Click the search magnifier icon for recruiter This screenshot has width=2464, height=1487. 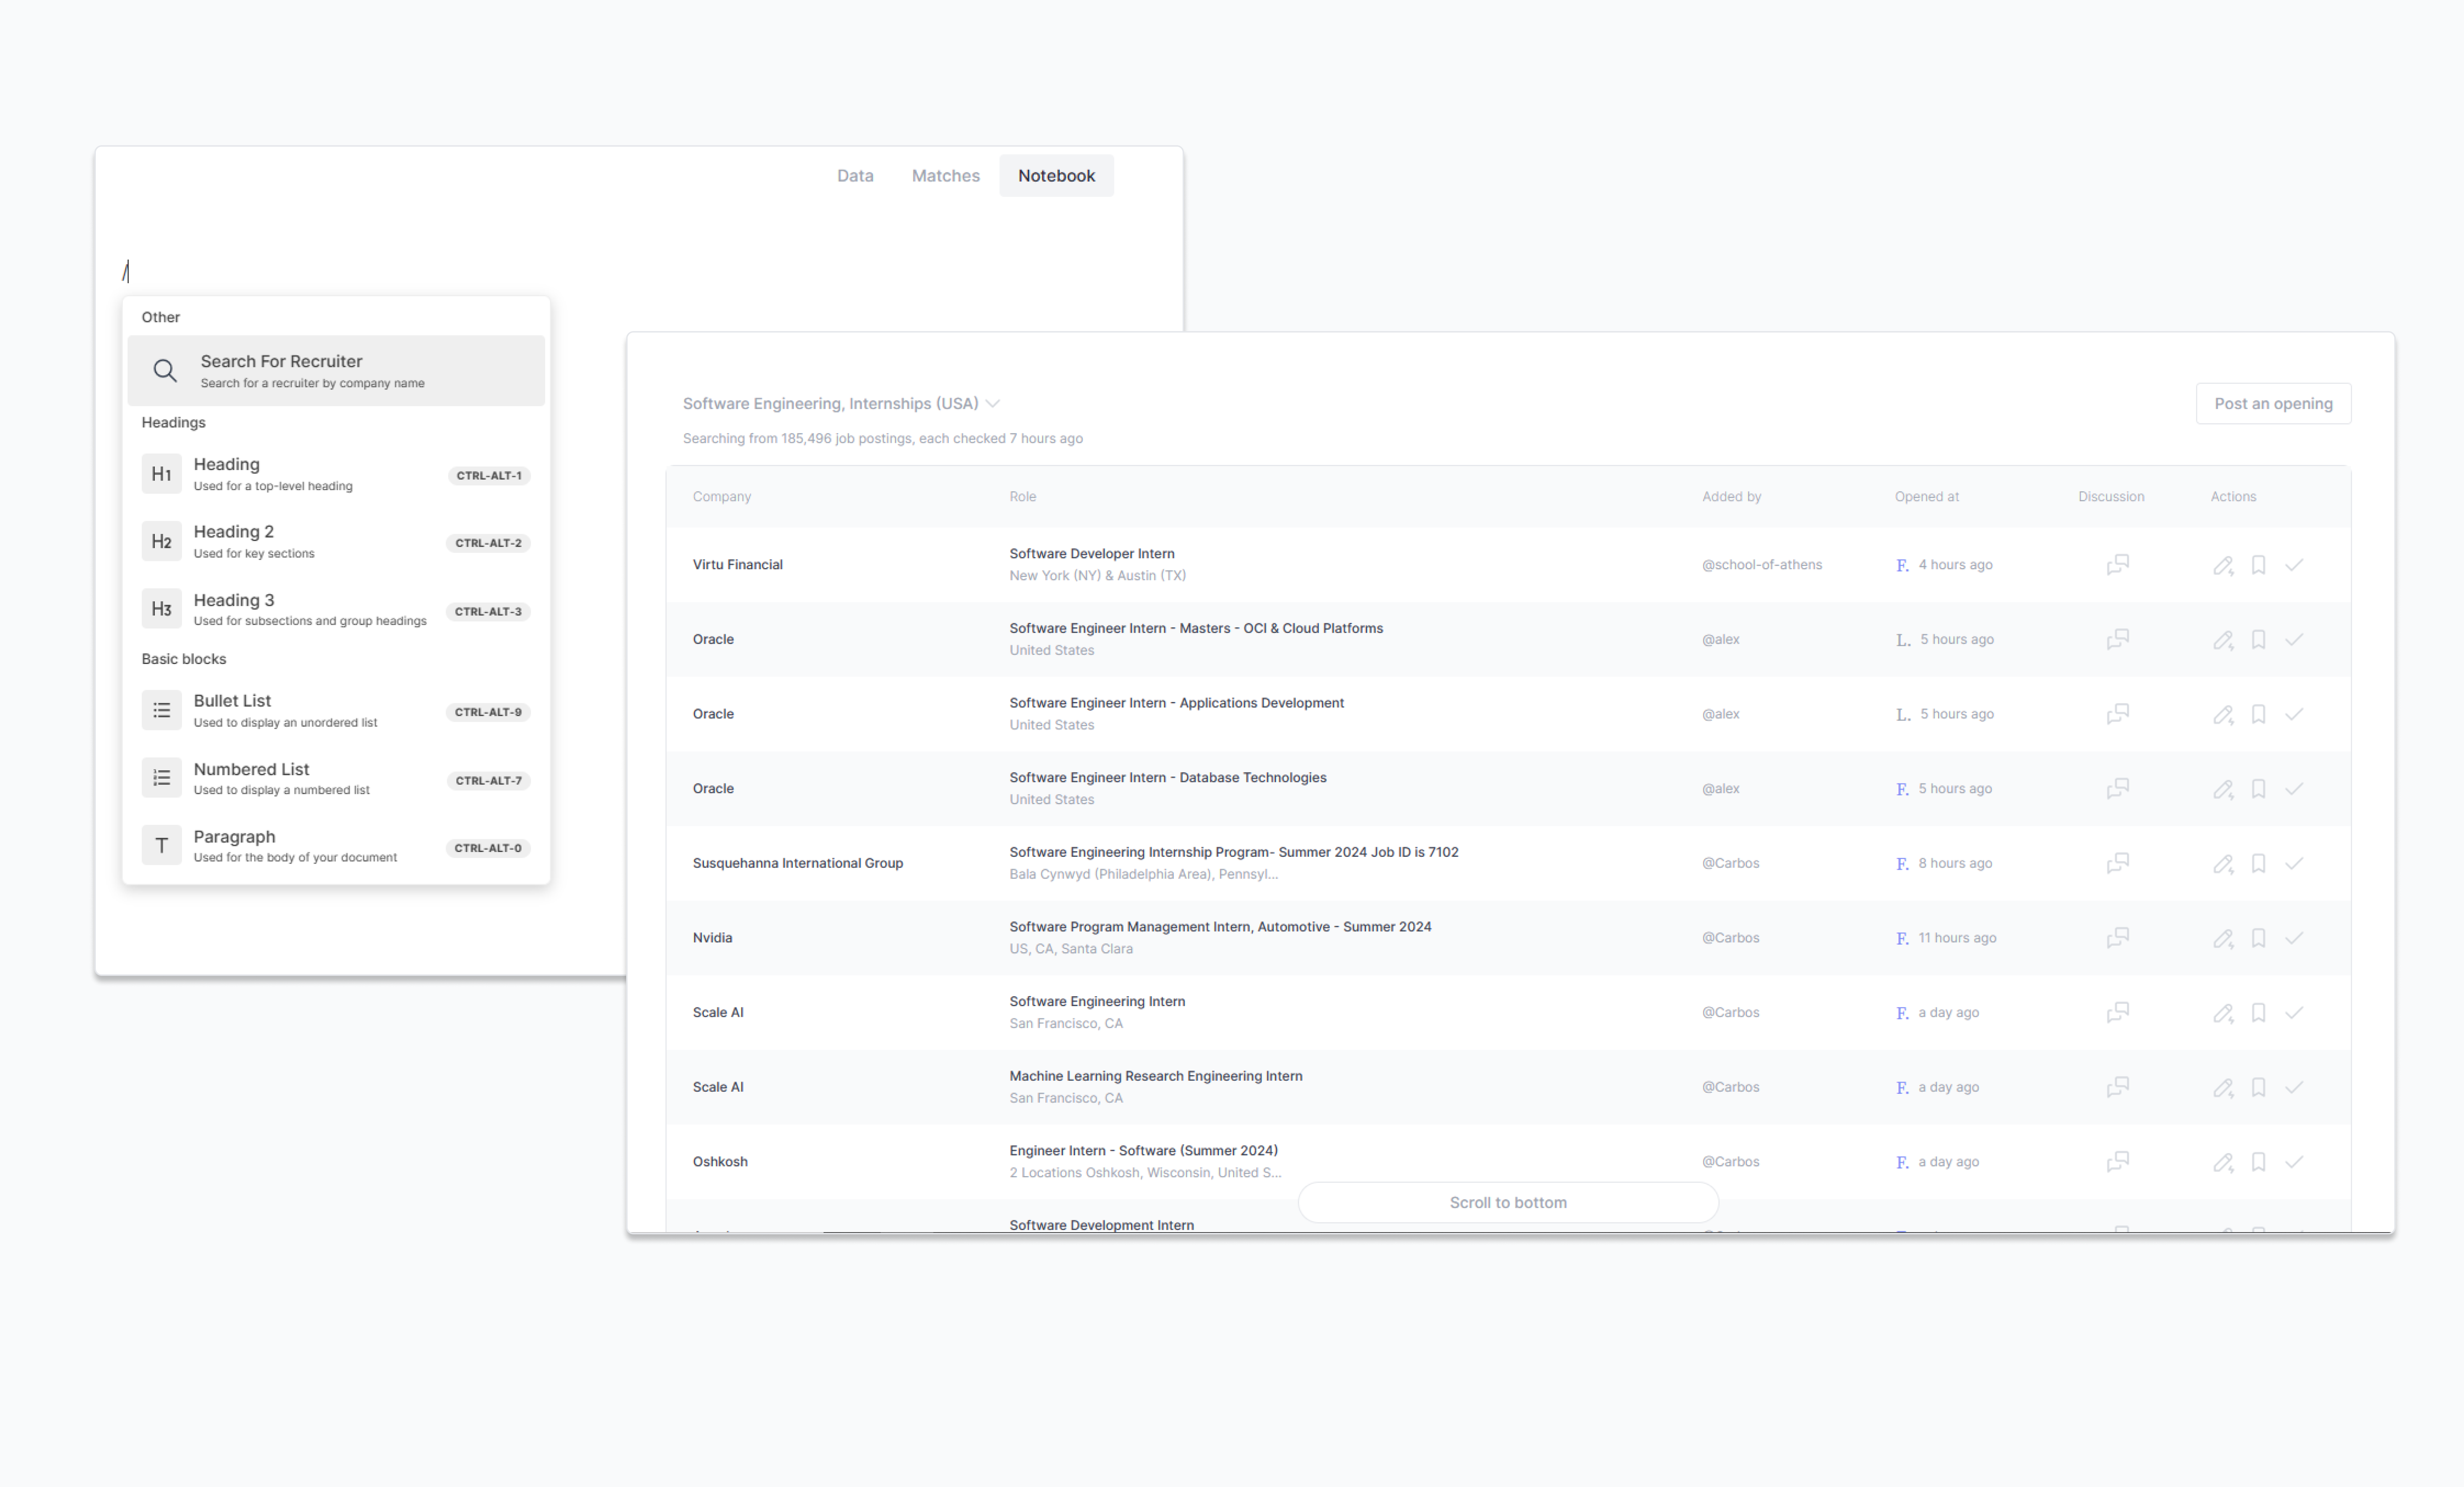[165, 371]
